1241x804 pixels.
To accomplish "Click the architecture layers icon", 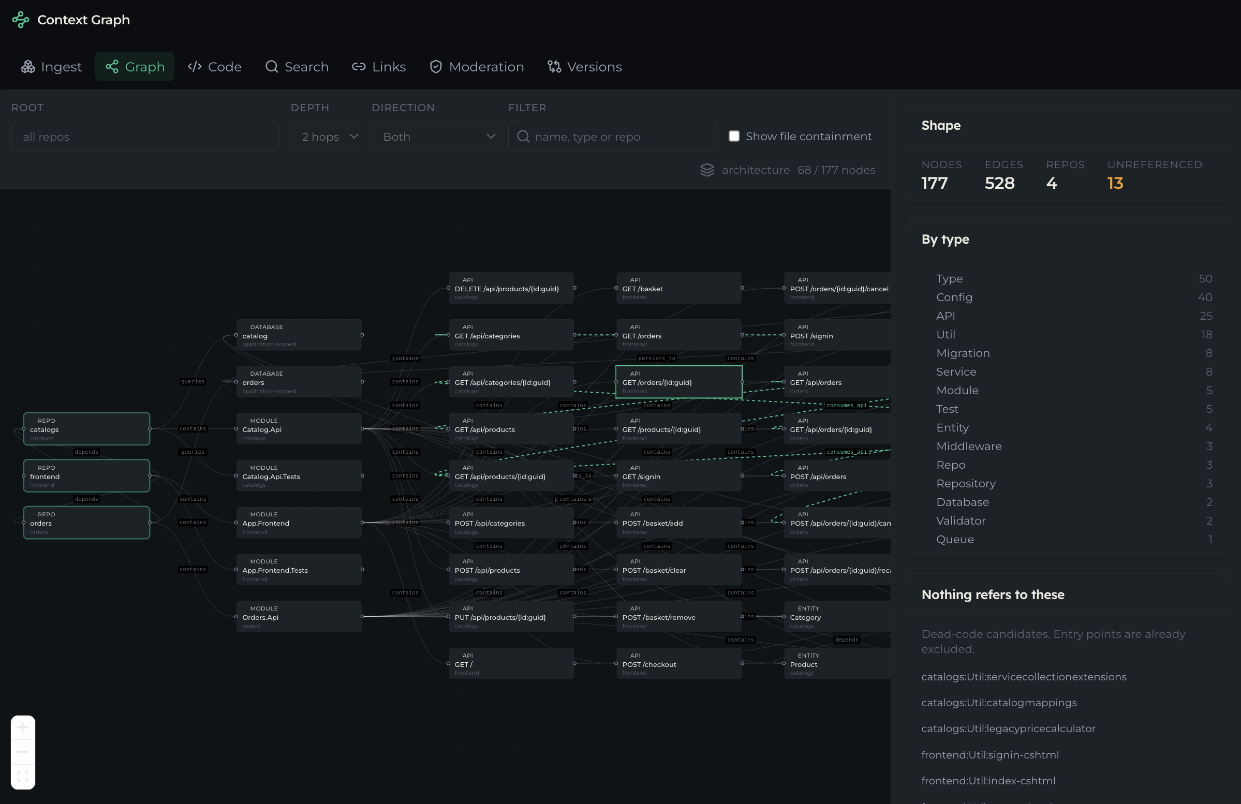I will [706, 170].
